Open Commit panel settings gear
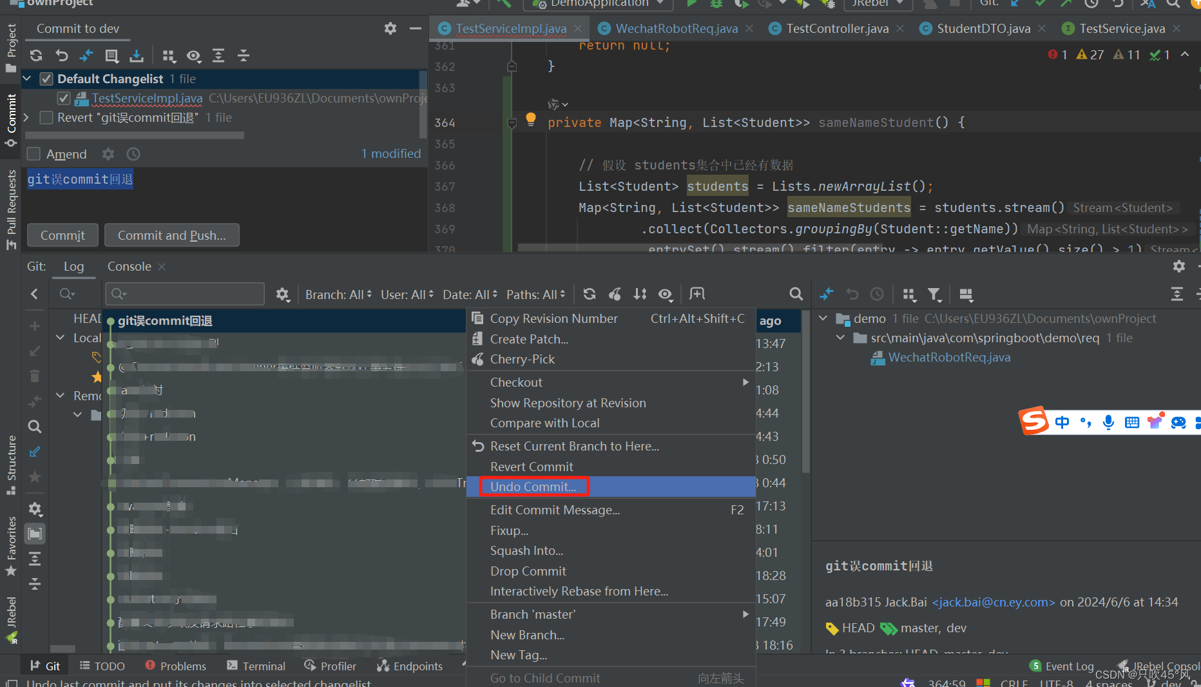 pyautogui.click(x=390, y=28)
